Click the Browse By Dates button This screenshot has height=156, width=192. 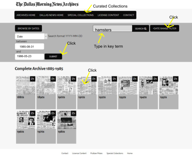pyautogui.click(x=28, y=28)
